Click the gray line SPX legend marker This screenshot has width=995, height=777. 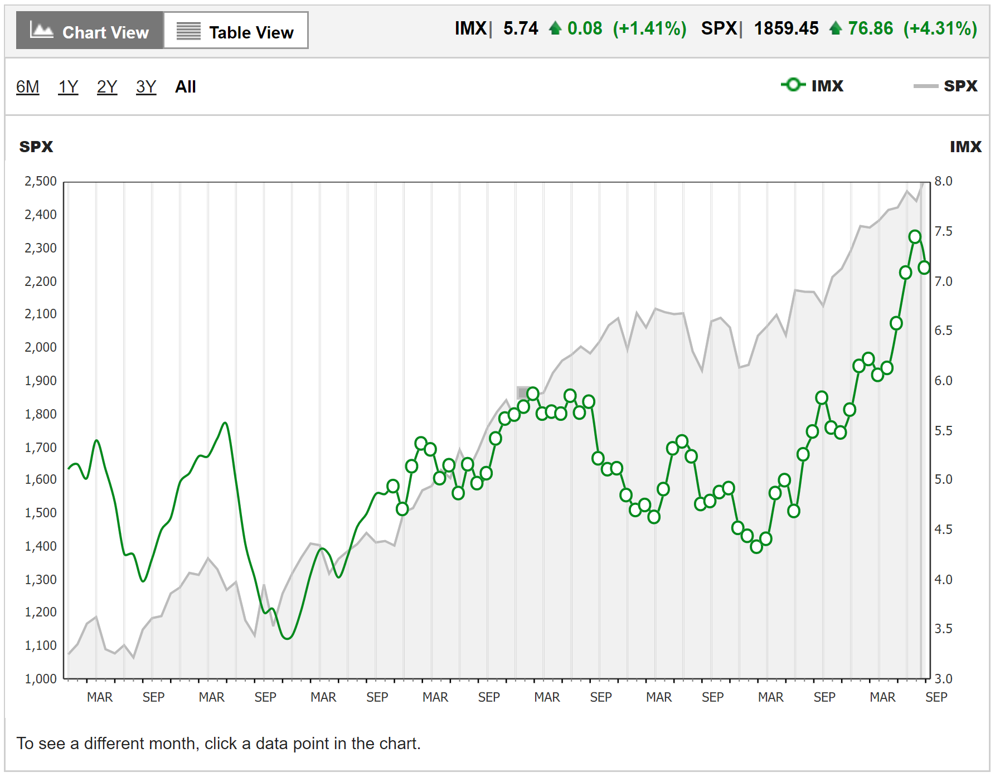[x=926, y=86]
